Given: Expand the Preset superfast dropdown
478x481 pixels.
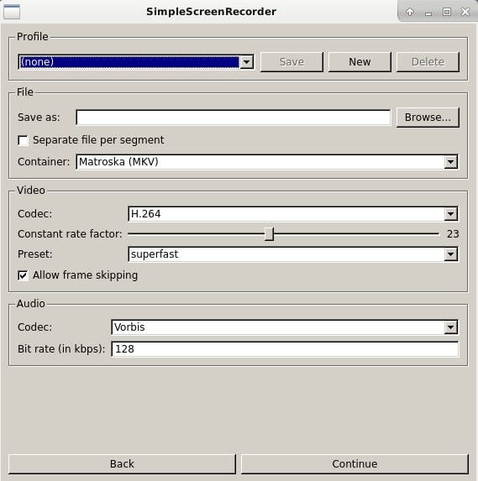Looking at the screenshot, I should (293, 254).
